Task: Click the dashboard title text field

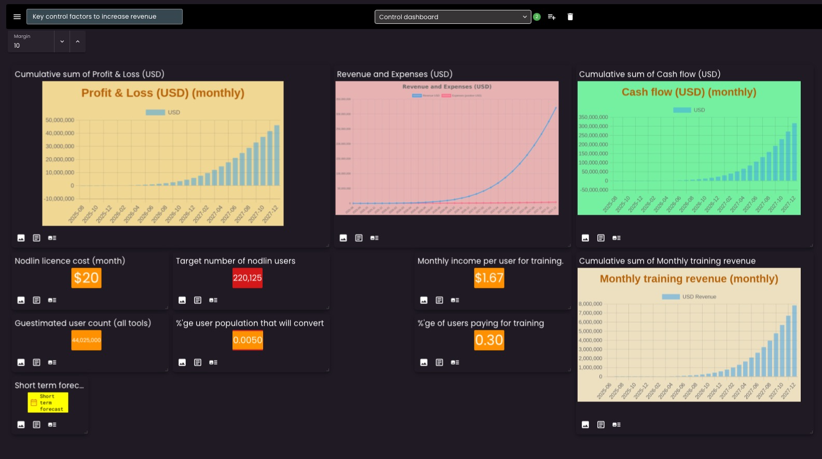Action: coord(104,17)
